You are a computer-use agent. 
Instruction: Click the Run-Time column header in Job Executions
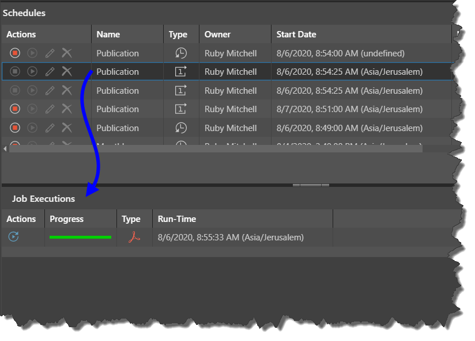177,219
